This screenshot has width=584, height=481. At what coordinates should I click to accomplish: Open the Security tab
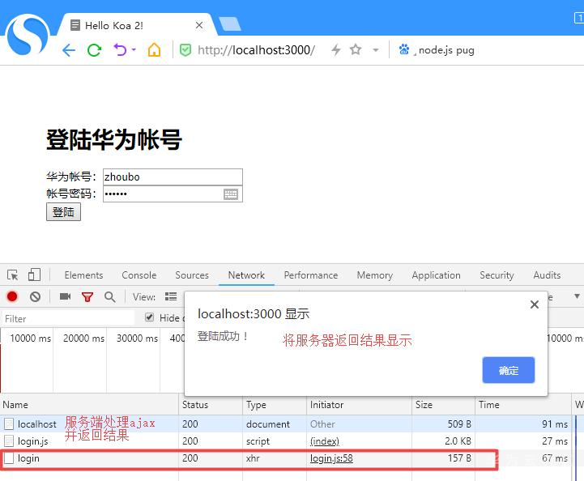pos(497,275)
